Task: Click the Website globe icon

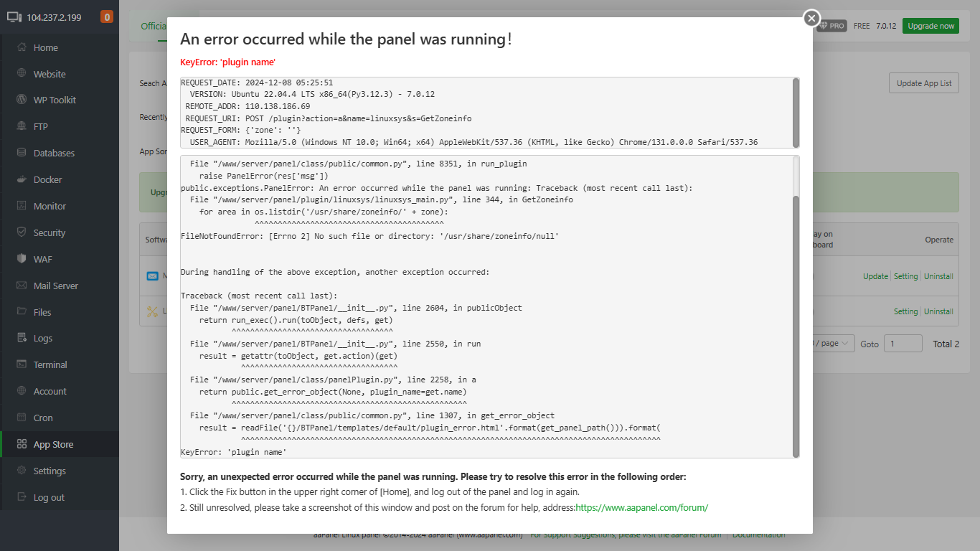Action: click(21, 74)
